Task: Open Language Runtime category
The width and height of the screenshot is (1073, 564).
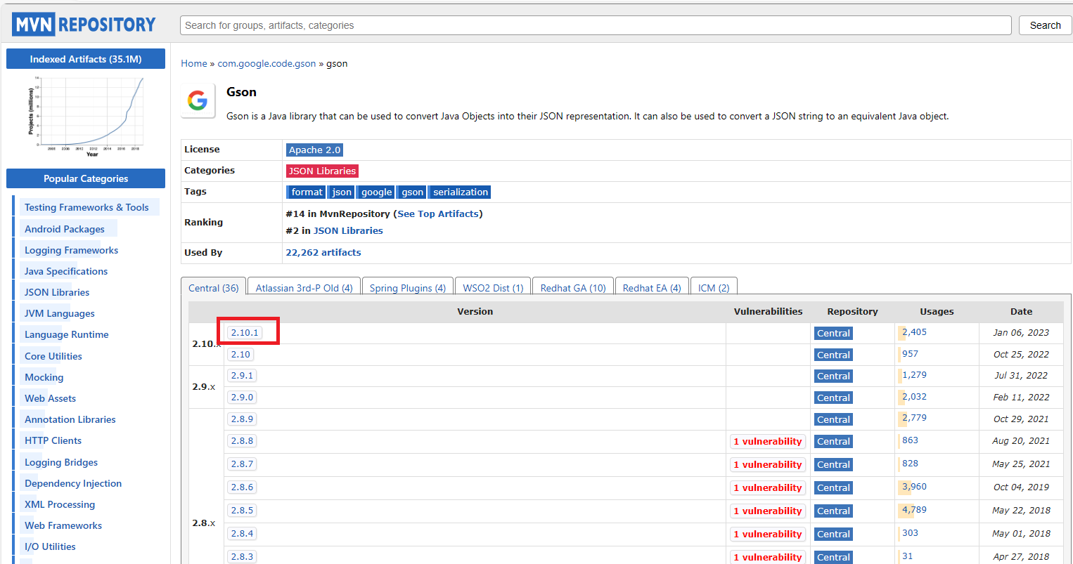Action: [x=67, y=334]
